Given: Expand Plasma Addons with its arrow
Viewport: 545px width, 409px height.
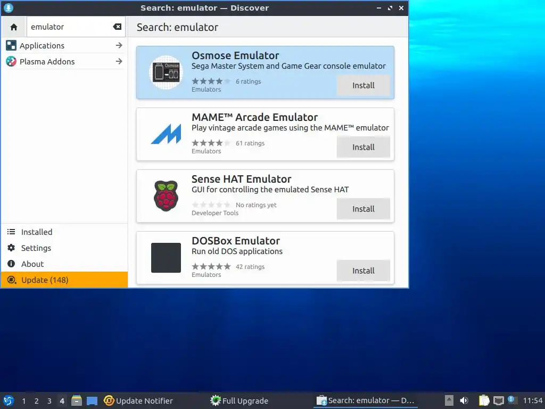Looking at the screenshot, I should [x=119, y=62].
